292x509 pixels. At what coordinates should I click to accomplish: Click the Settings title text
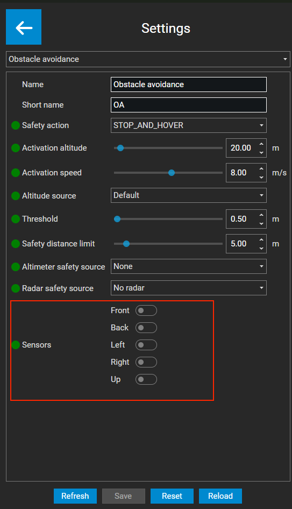coord(166,28)
